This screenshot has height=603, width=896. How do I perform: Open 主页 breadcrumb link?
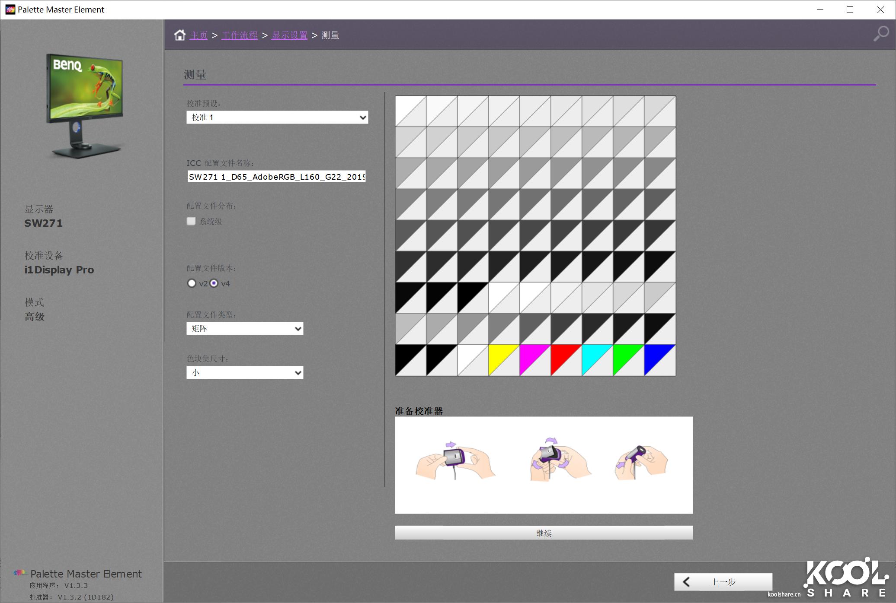[198, 35]
